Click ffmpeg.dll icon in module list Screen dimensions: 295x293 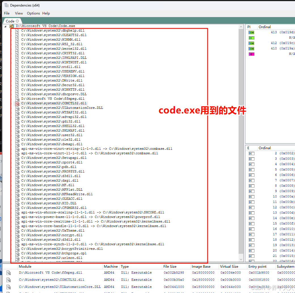pyautogui.click(x=9, y=273)
